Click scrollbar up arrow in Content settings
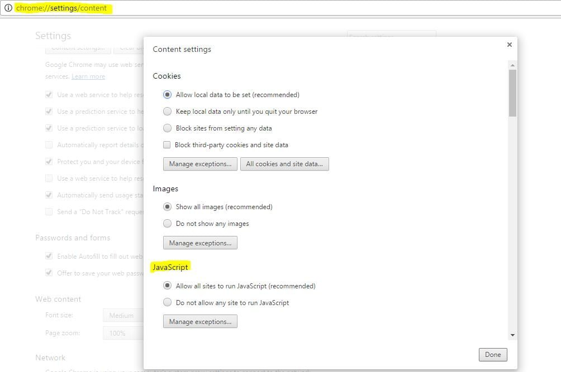This screenshot has height=372, width=561. pos(512,65)
